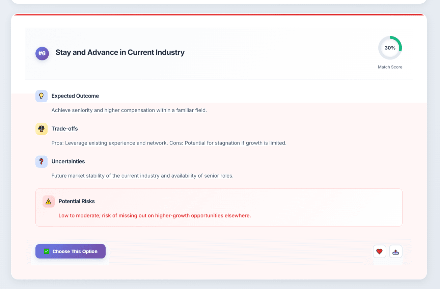Image resolution: width=440 pixels, height=289 pixels.
Task: Click the question mark Uncertainties icon
Action: pyautogui.click(x=42, y=161)
